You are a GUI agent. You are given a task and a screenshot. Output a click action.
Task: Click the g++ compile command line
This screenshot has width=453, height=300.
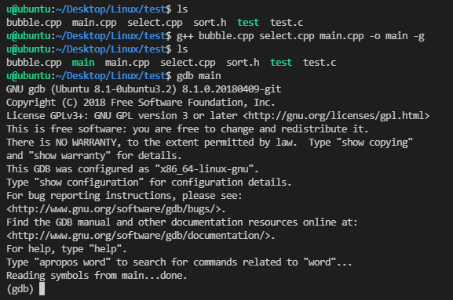301,36
